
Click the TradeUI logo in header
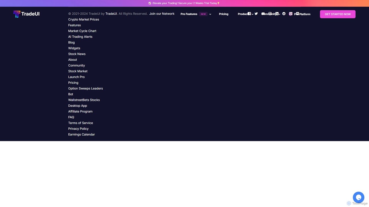click(x=27, y=14)
